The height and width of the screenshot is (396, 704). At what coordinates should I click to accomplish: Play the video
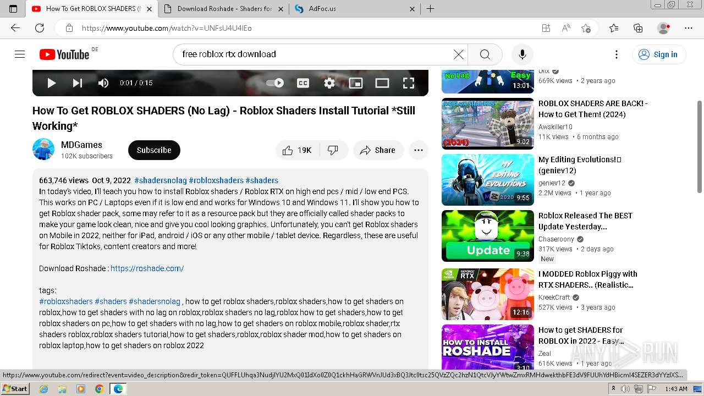tap(52, 83)
